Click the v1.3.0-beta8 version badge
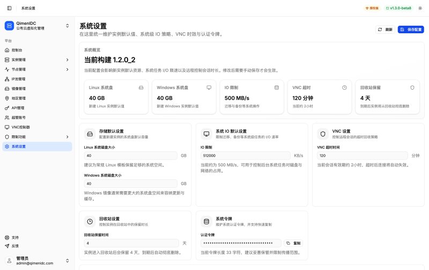The image size is (429, 270). pyautogui.click(x=398, y=8)
